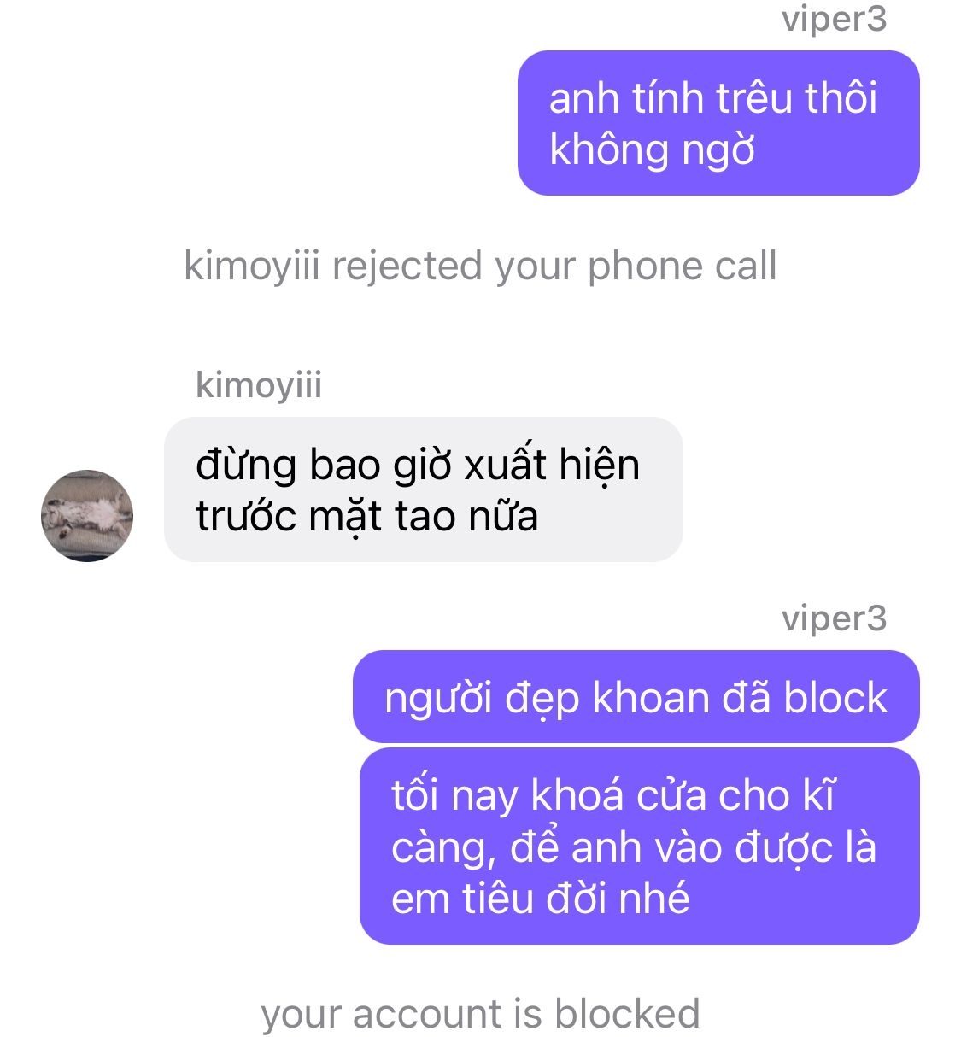Tap the viper3 label above the 'người đẹp' bubble
Image resolution: width=961 pixels, height=1037 pixels.
834,618
